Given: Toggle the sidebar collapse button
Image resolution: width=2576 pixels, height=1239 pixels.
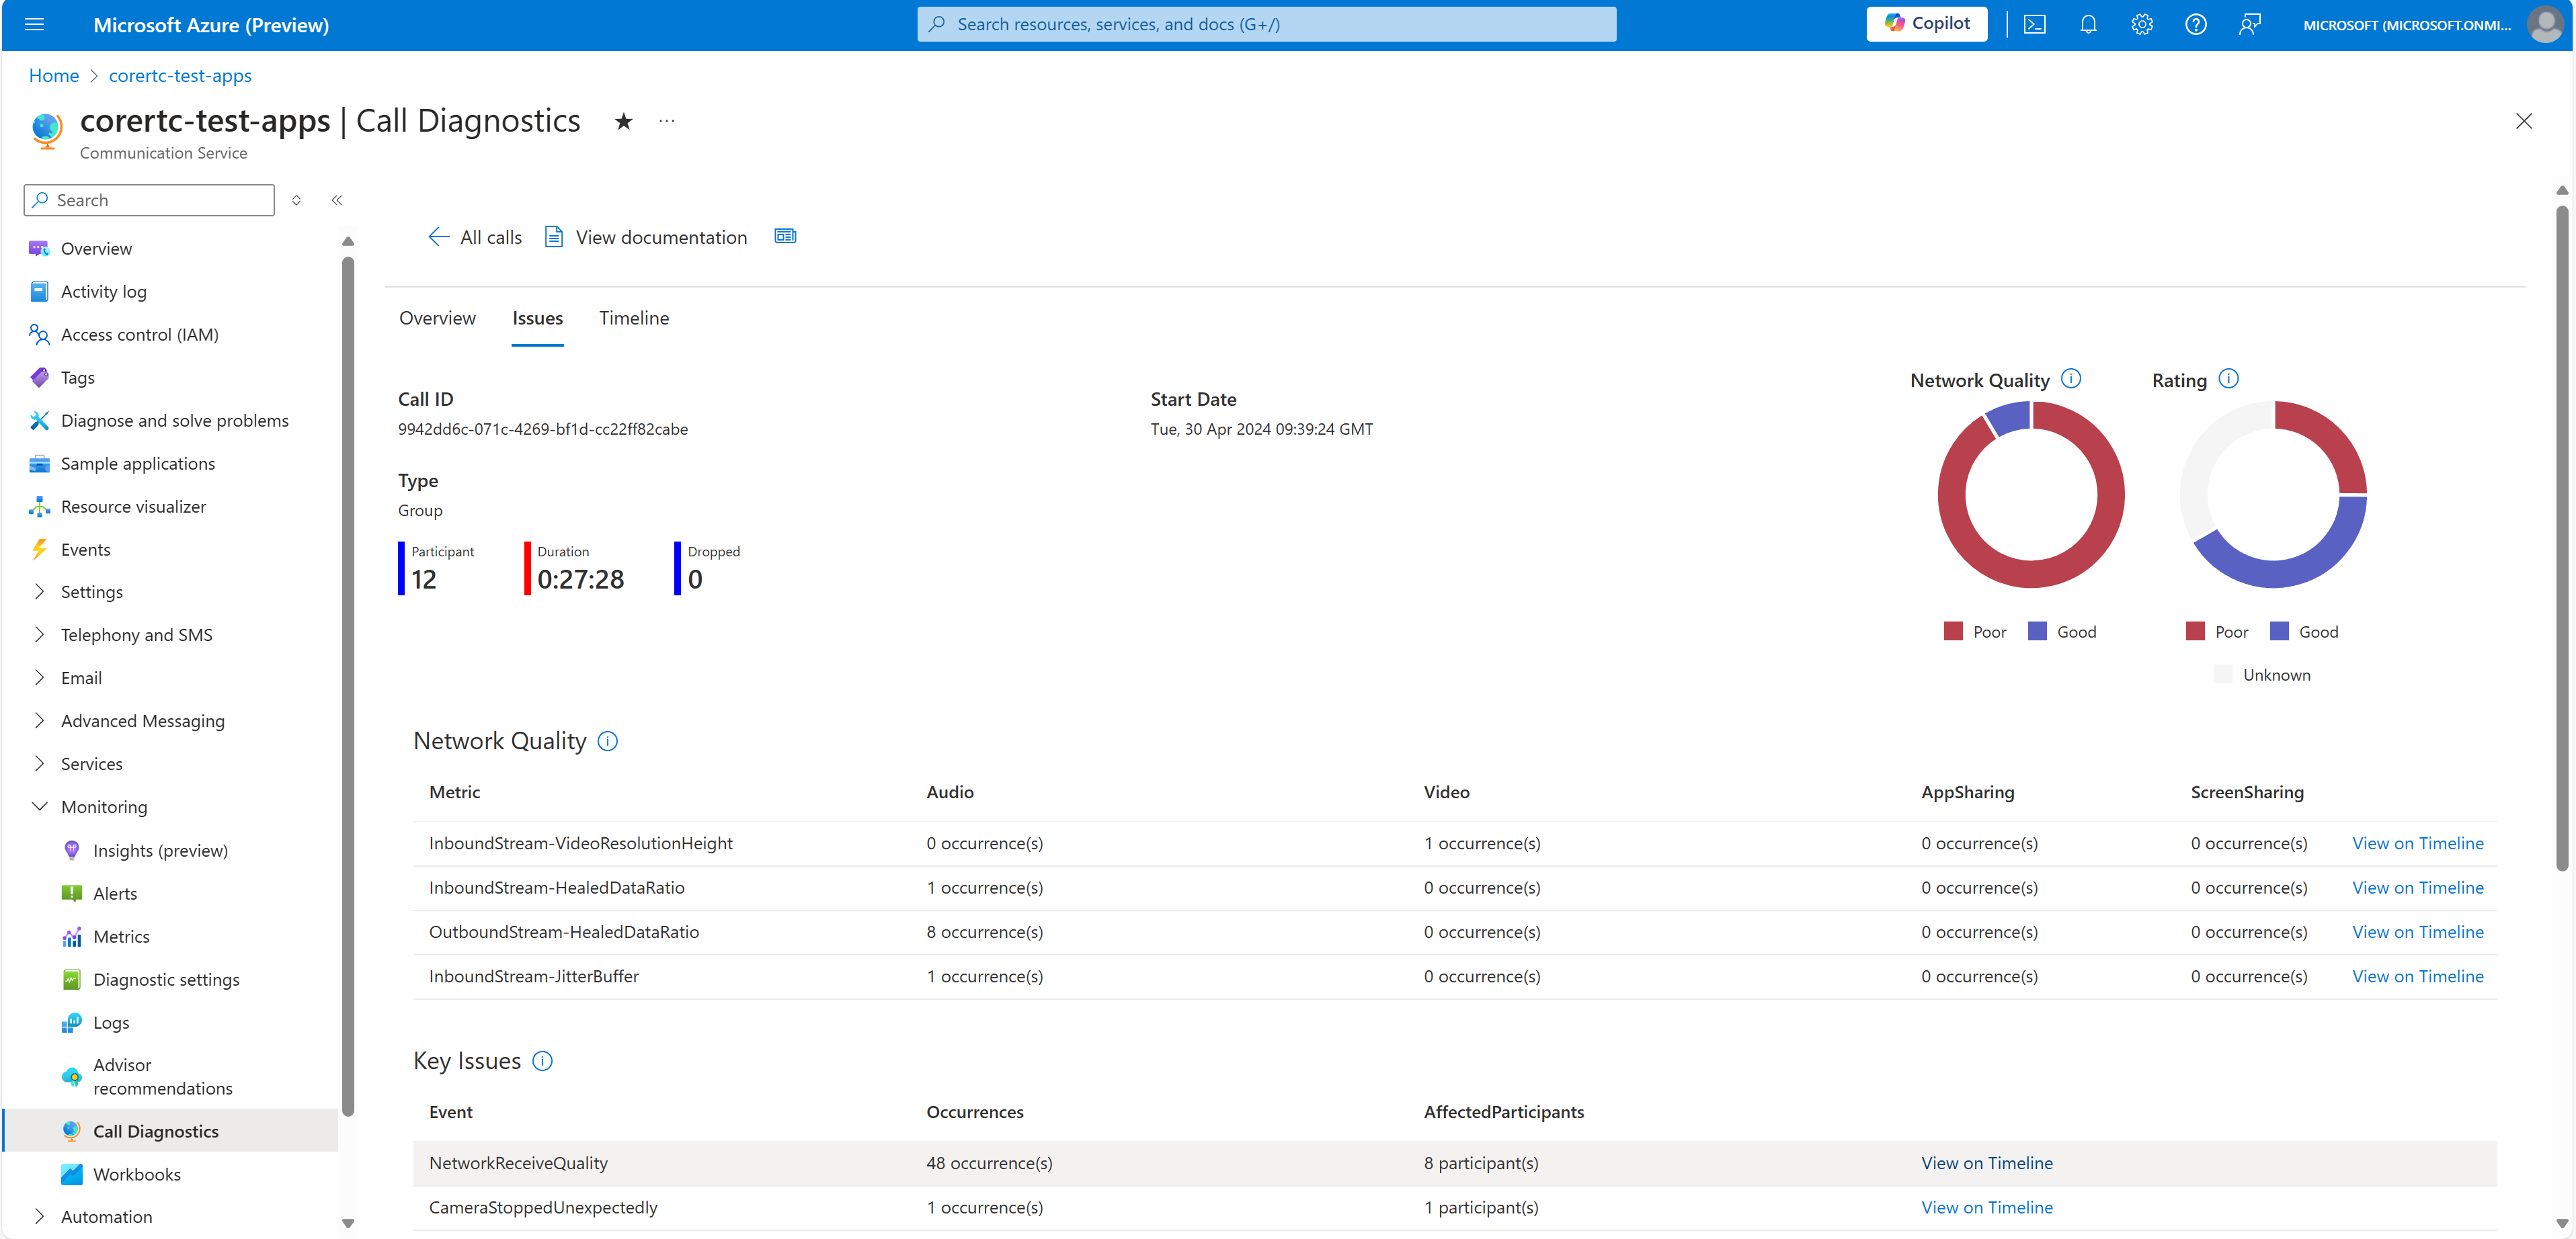Looking at the screenshot, I should (x=337, y=200).
